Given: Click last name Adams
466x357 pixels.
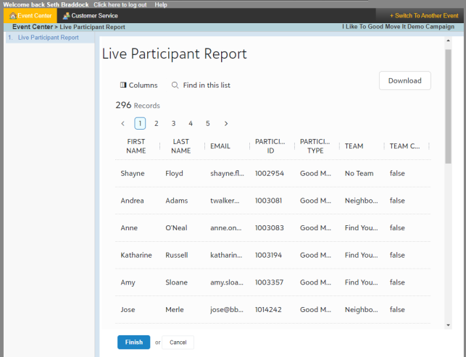Looking at the screenshot, I should pyautogui.click(x=177, y=201).
